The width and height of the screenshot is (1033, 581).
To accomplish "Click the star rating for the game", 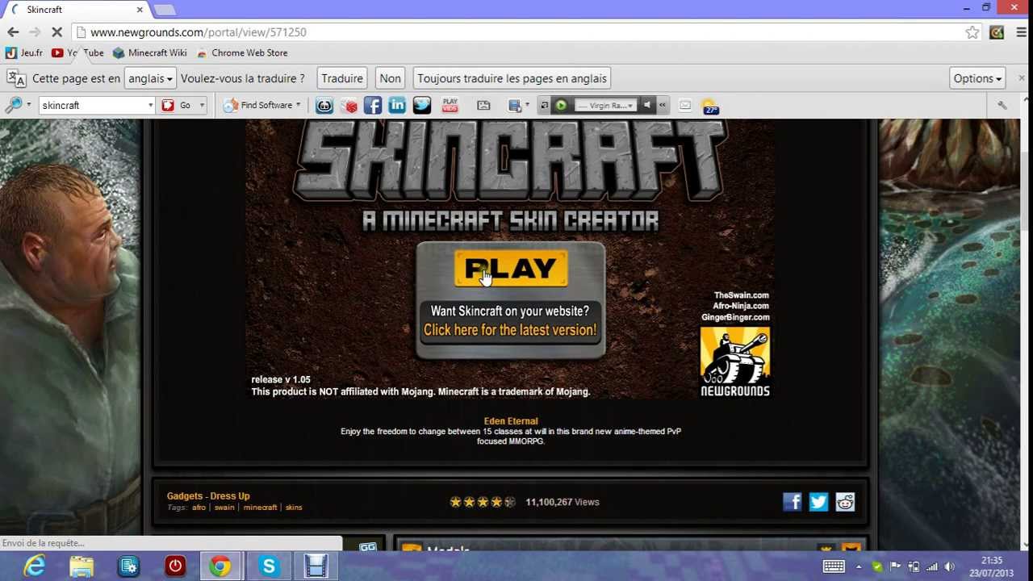I will [483, 502].
